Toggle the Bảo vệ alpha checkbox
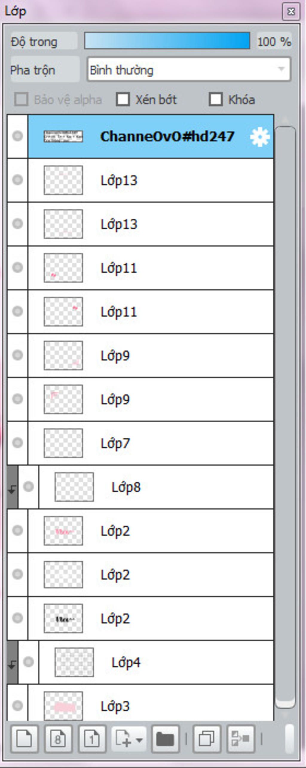 [x=21, y=99]
